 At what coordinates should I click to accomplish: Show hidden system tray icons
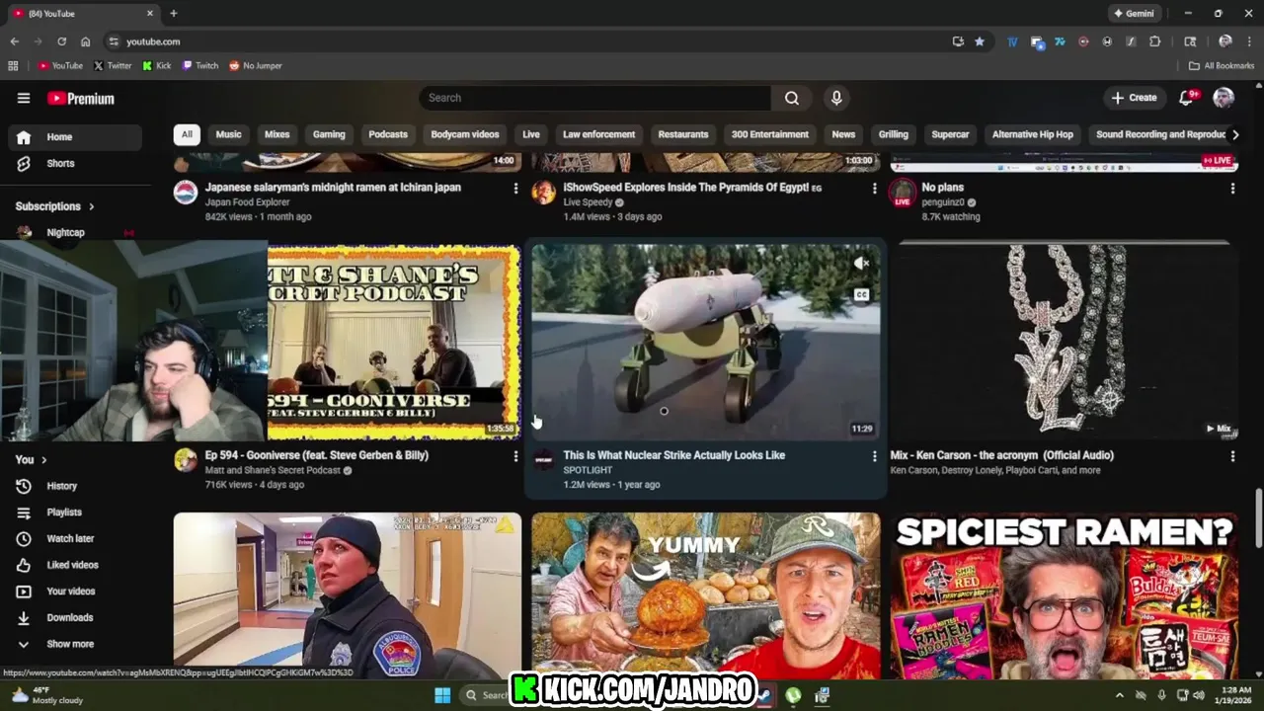(1119, 695)
